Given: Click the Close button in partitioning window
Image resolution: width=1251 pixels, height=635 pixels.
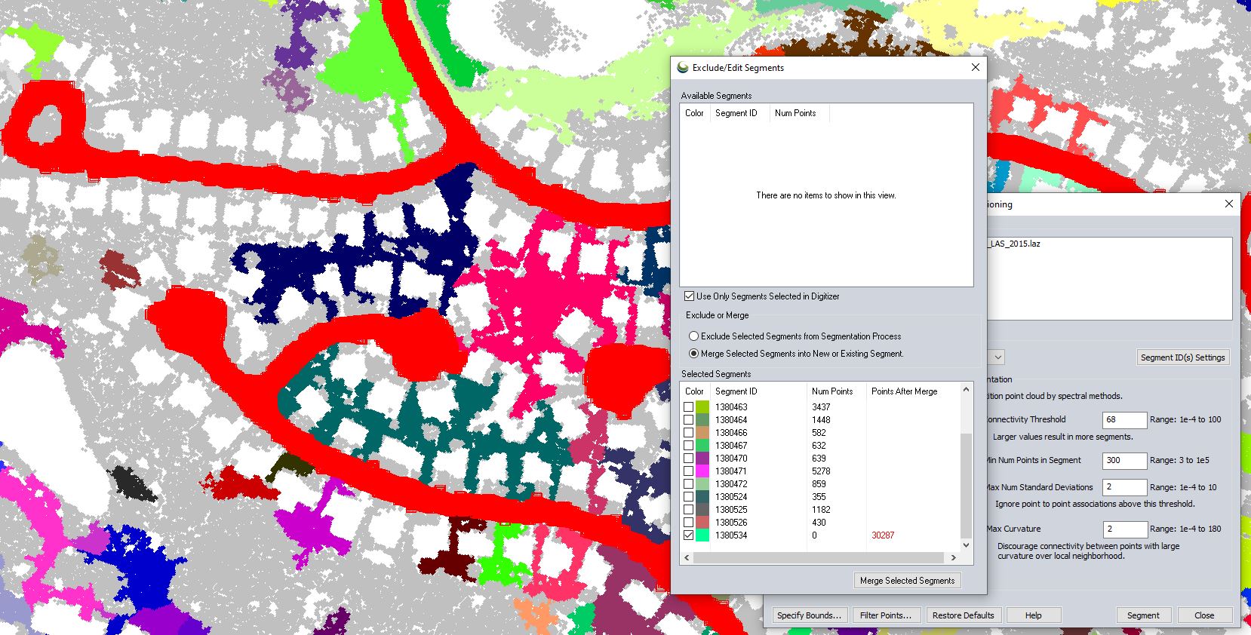Looking at the screenshot, I should [1204, 615].
